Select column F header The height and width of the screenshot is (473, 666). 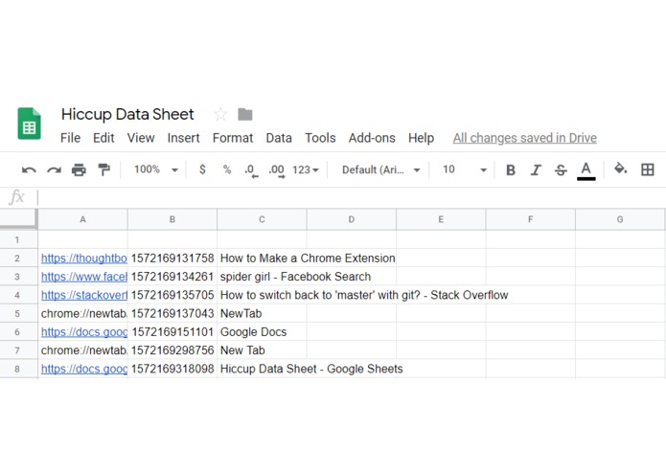point(531,219)
